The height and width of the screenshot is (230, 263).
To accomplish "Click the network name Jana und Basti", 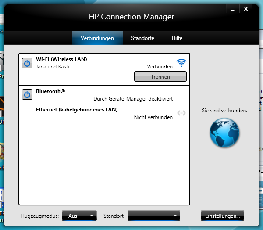I will coord(53,67).
